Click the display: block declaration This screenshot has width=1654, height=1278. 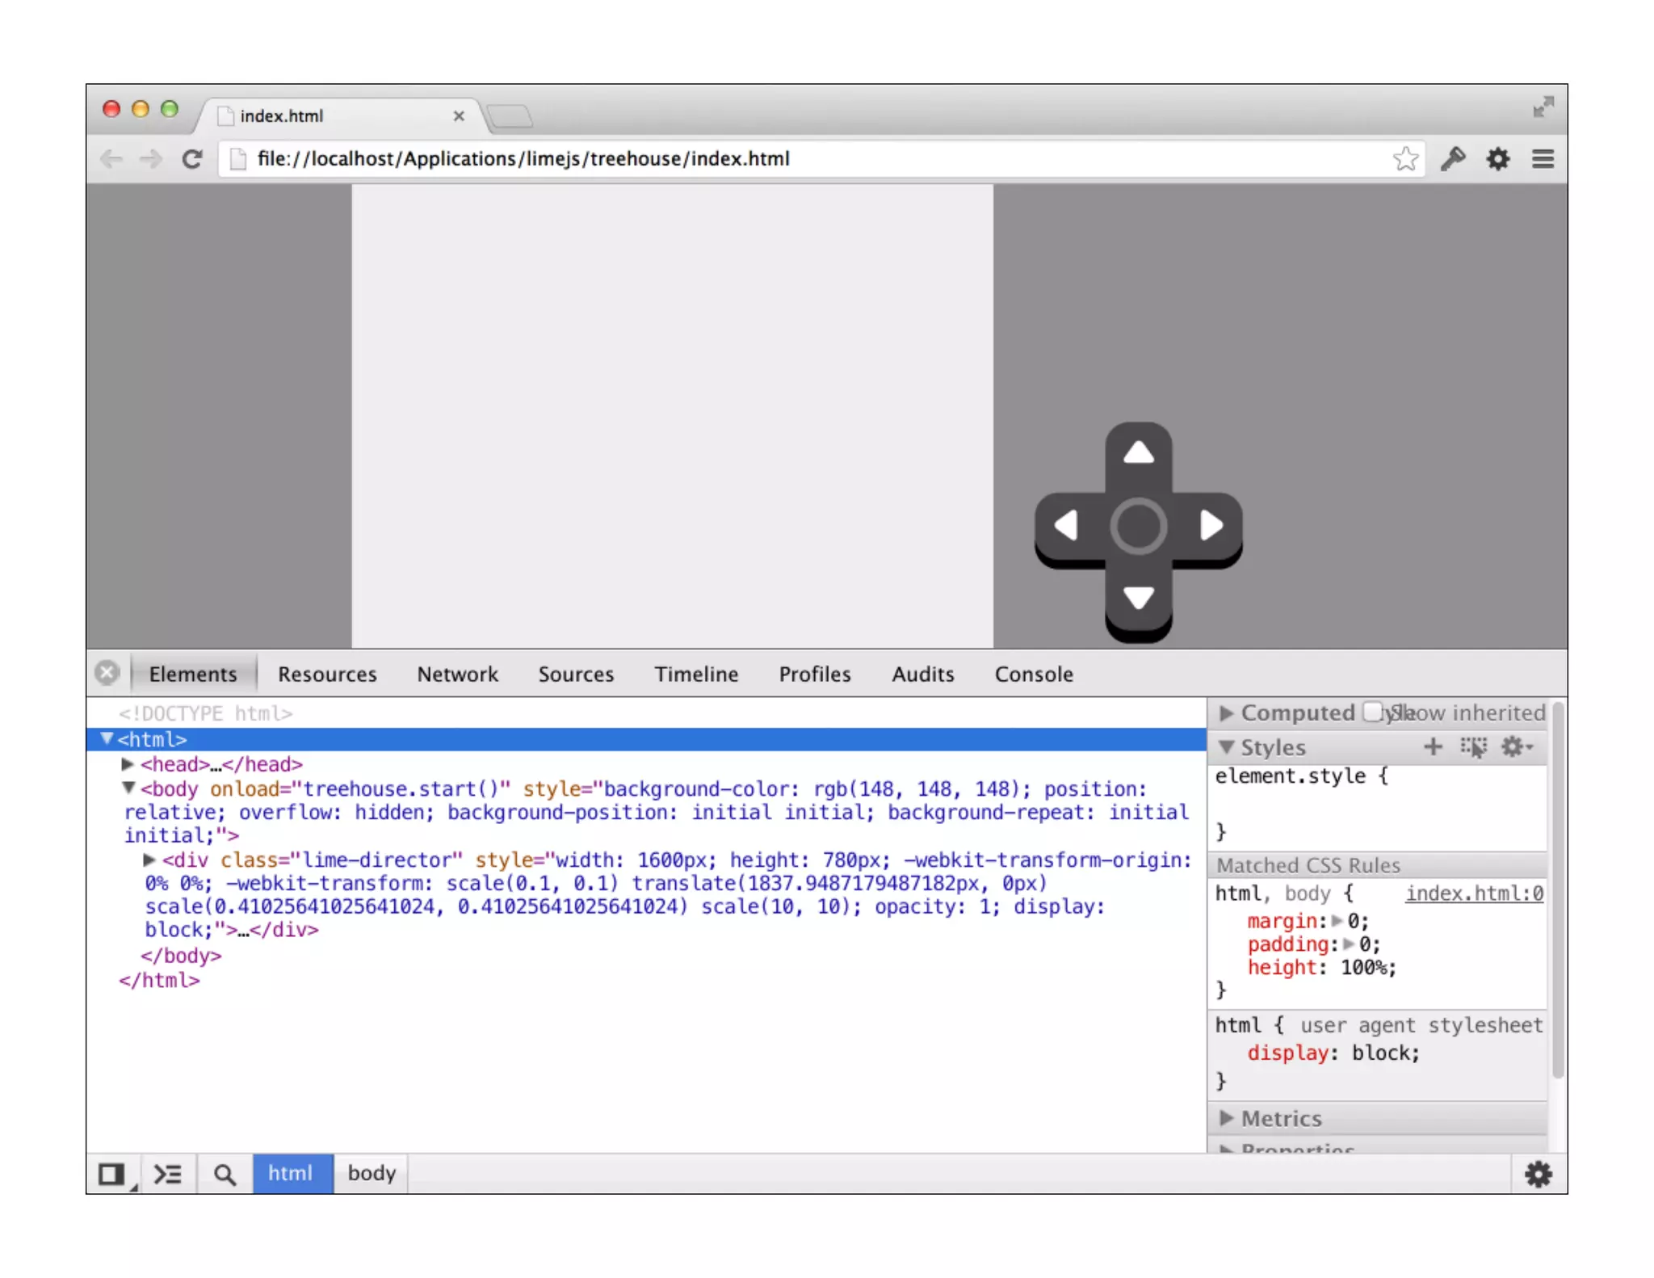click(1333, 1053)
